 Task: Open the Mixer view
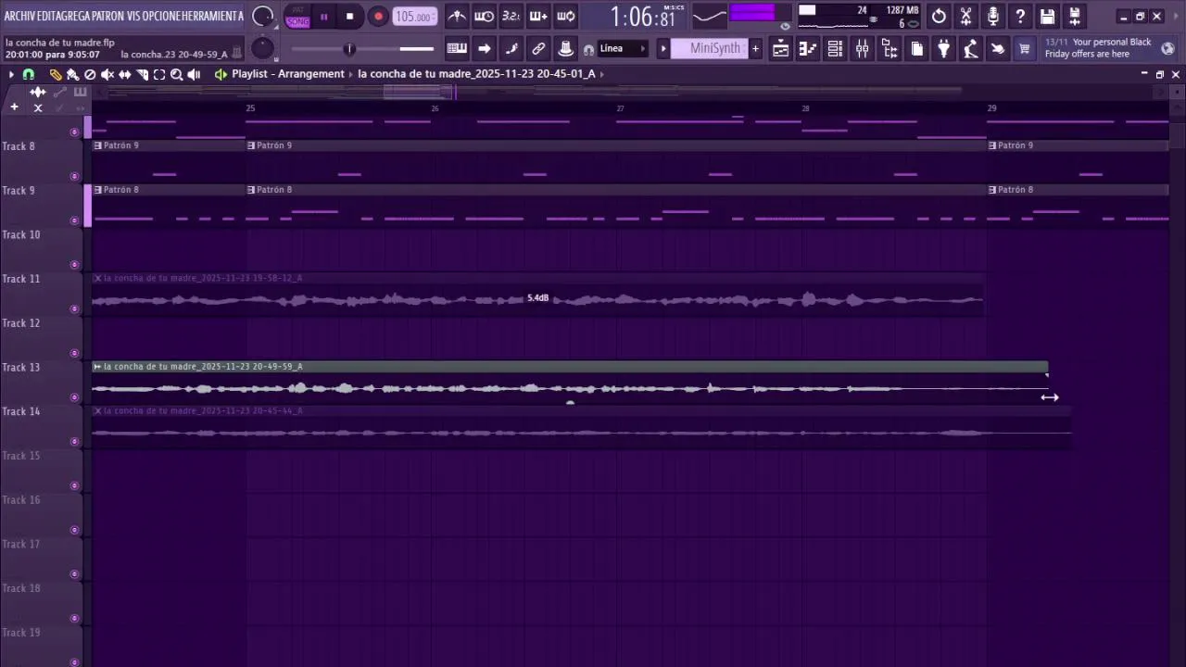pos(862,49)
